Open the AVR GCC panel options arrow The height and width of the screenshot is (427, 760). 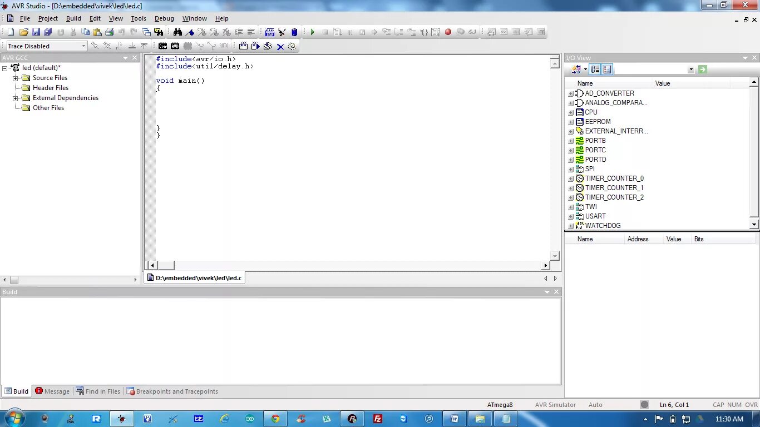pos(126,58)
